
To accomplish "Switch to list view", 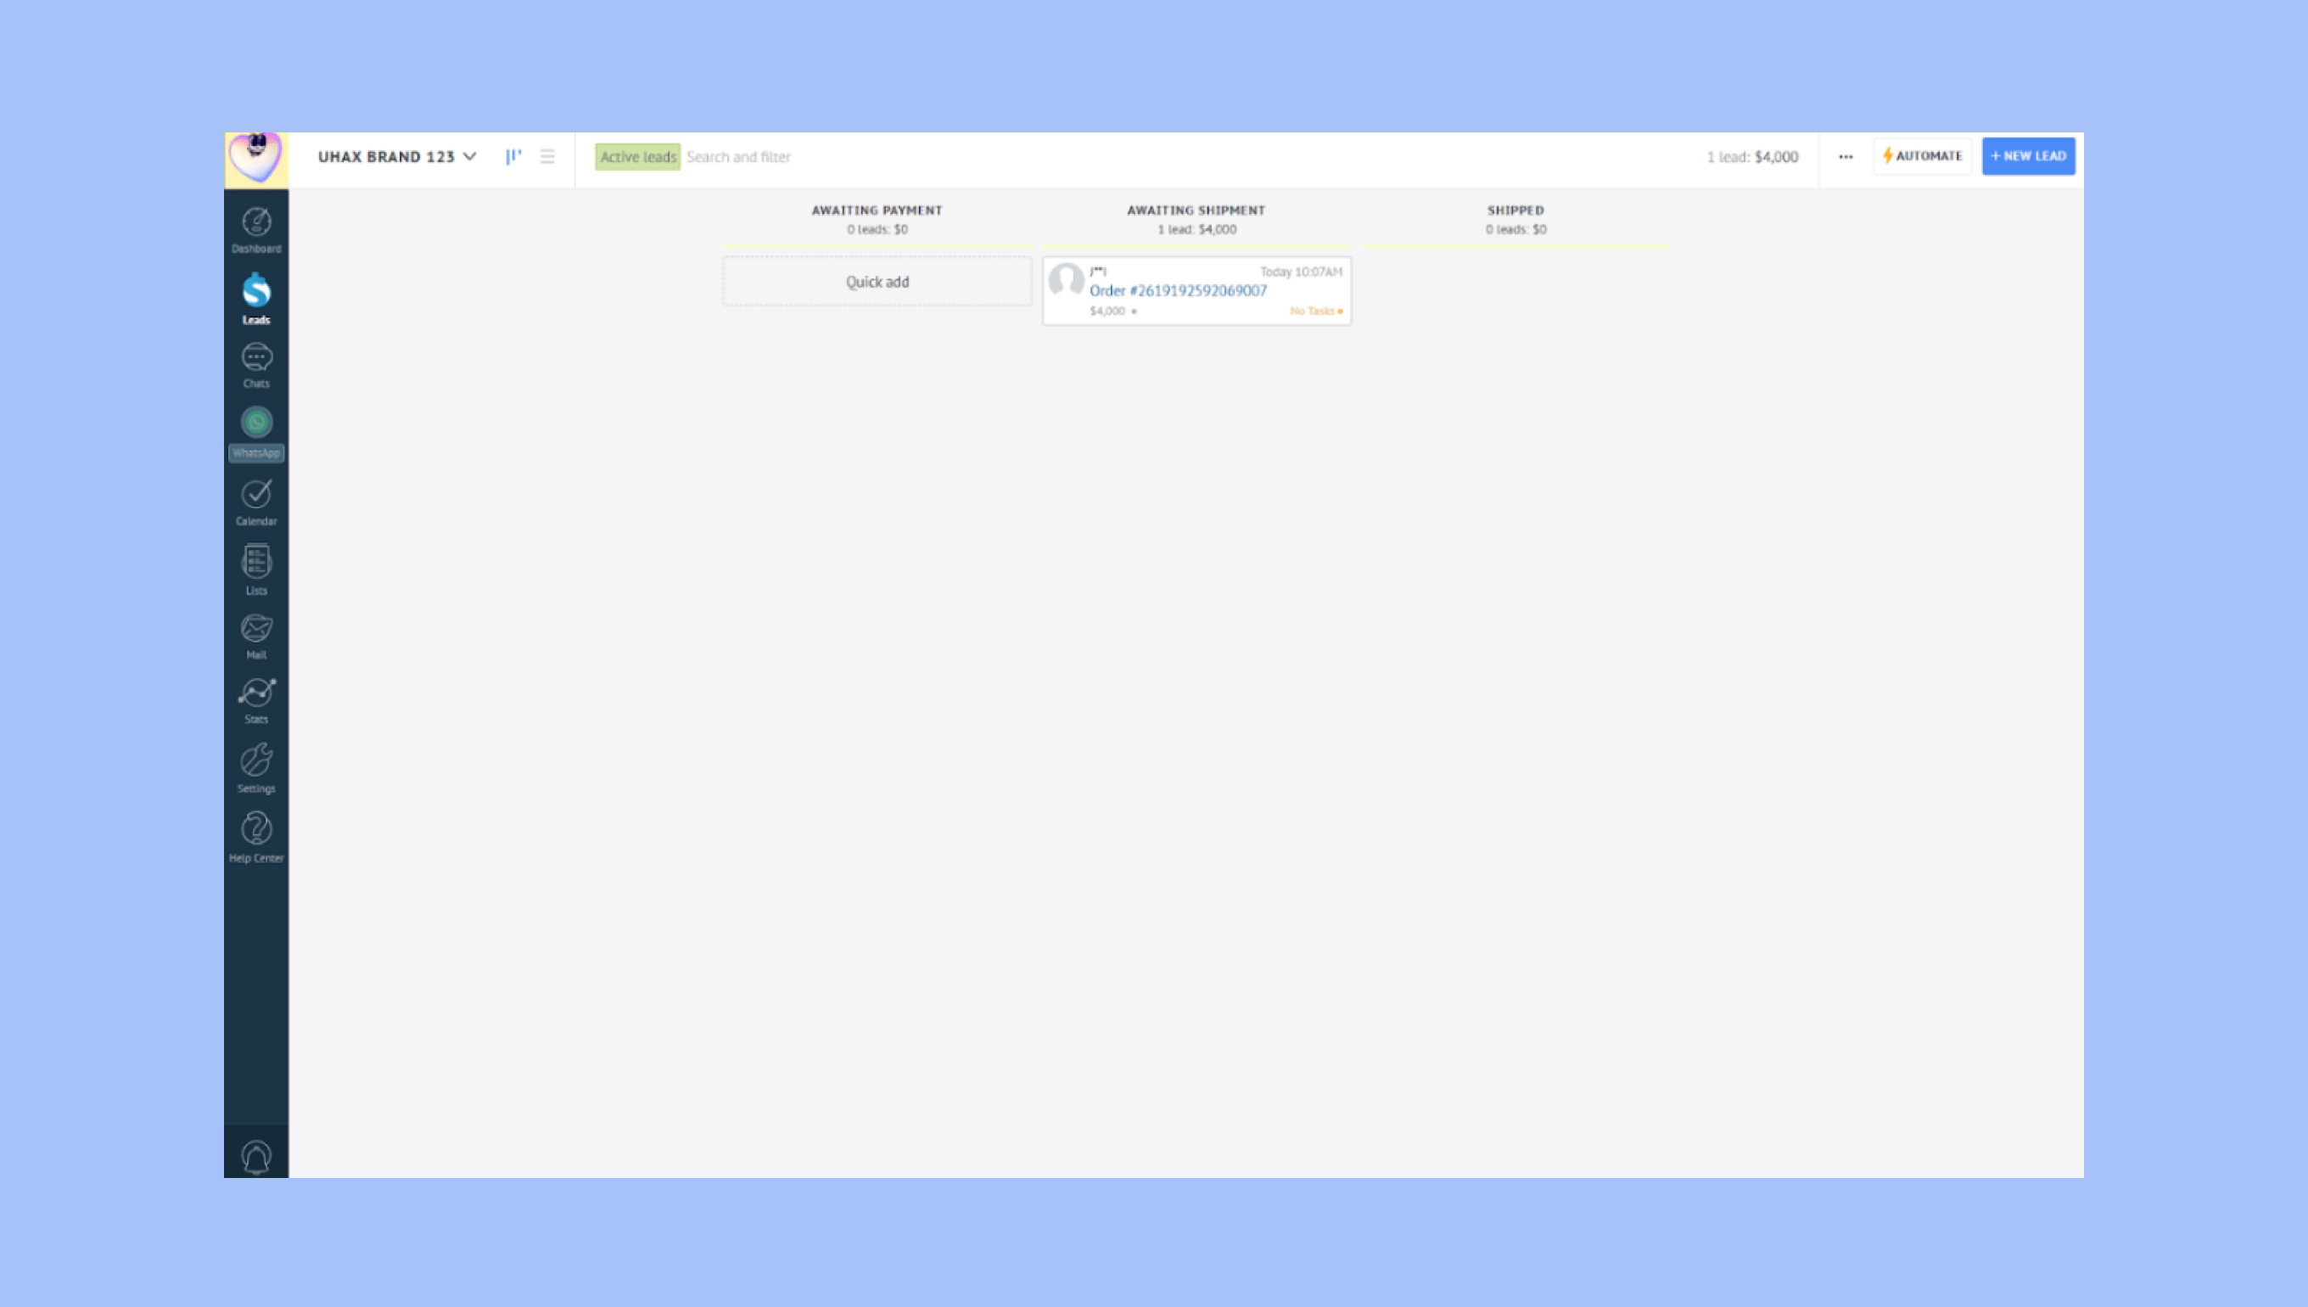I will (x=547, y=156).
